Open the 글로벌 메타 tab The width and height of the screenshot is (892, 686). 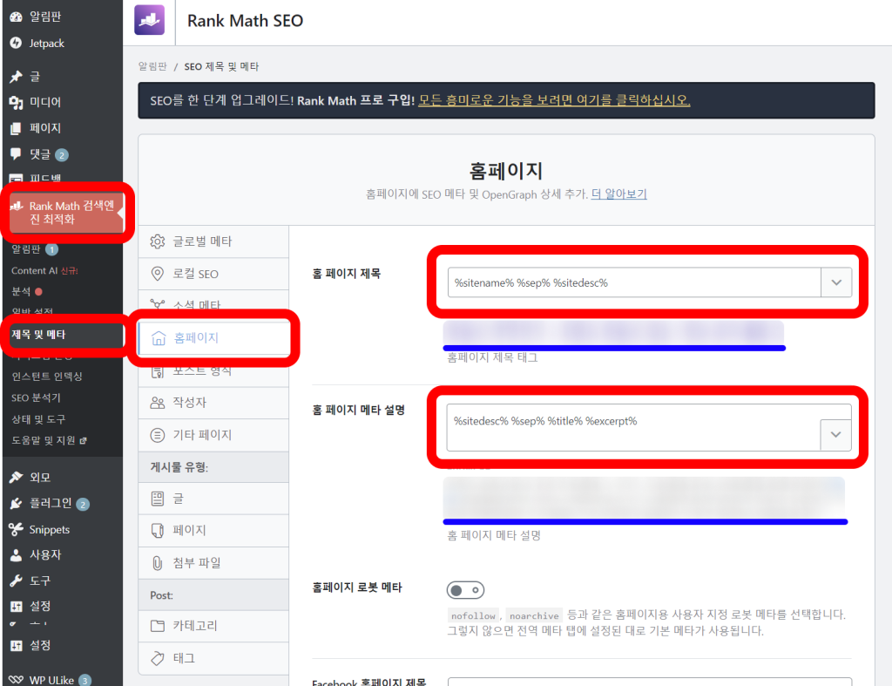coord(213,241)
